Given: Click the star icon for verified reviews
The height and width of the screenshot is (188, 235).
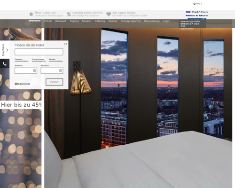Looking at the screenshot, I should pos(31,14).
